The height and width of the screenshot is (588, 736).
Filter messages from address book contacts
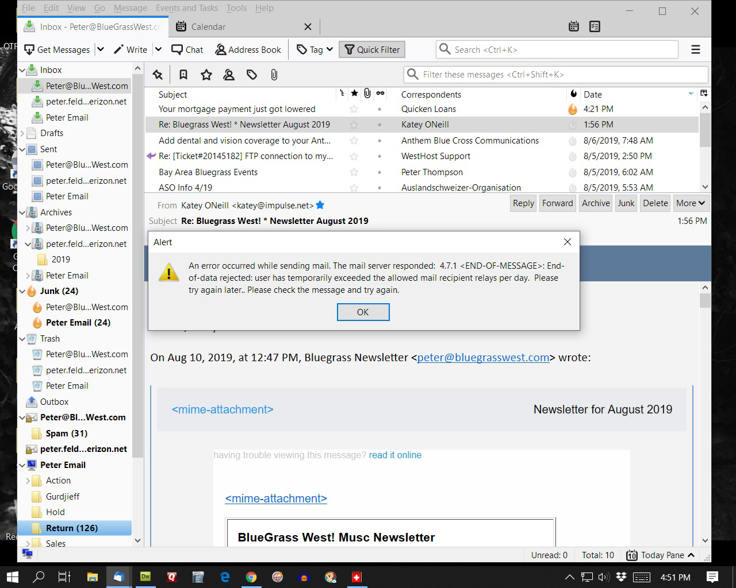coord(229,75)
